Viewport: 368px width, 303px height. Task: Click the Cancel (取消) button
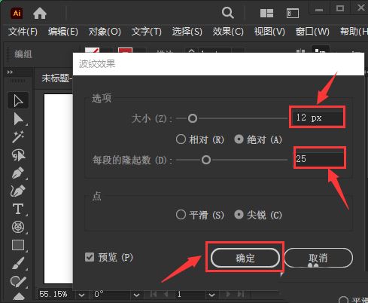(x=318, y=258)
